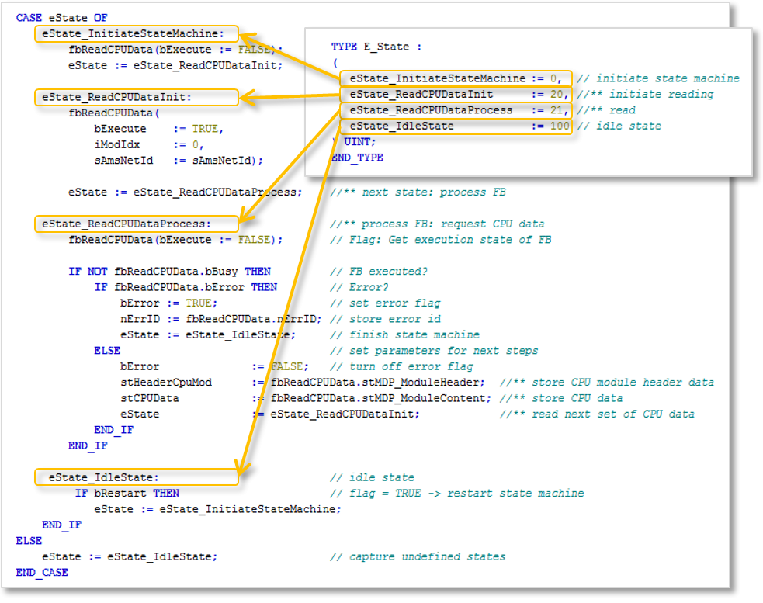Select the "eState_ReadCPUDataInit:" case label
763x603 pixels.
tap(137, 97)
